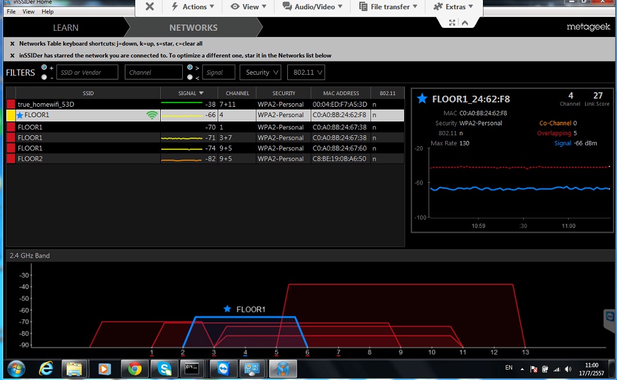The height and width of the screenshot is (380, 617).
Task: Switch to the LEARN tab
Action: 66,27
